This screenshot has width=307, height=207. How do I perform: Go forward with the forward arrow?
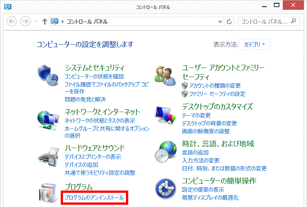(x=26, y=21)
